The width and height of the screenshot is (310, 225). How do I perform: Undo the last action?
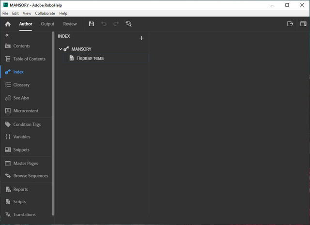pyautogui.click(x=104, y=24)
